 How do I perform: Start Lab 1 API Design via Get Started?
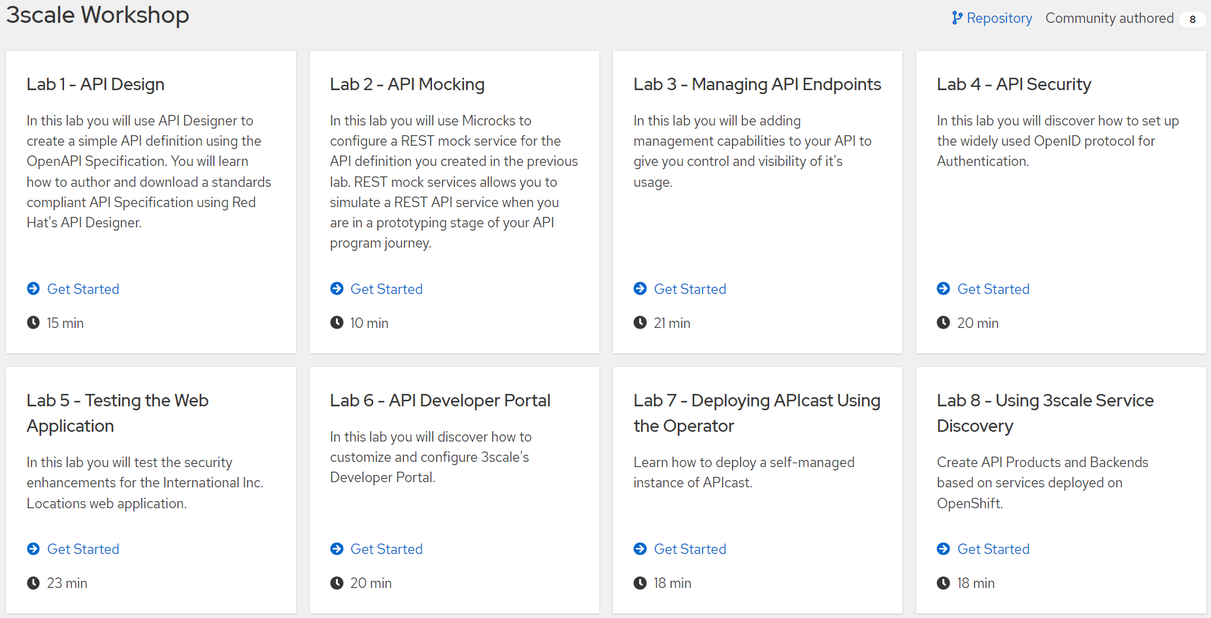click(x=83, y=289)
